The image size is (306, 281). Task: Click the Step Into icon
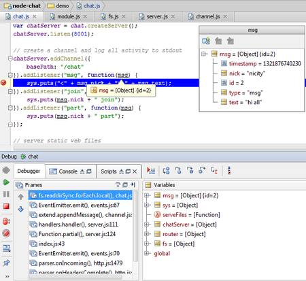point(178,171)
